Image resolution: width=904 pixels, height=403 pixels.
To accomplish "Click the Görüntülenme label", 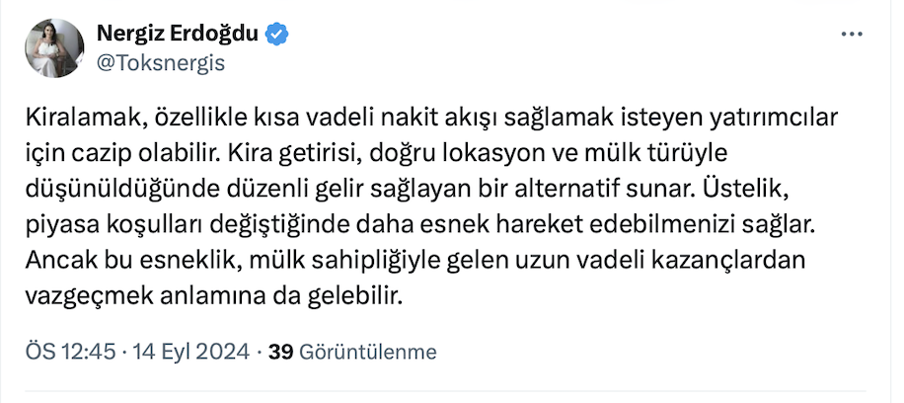I will (367, 352).
